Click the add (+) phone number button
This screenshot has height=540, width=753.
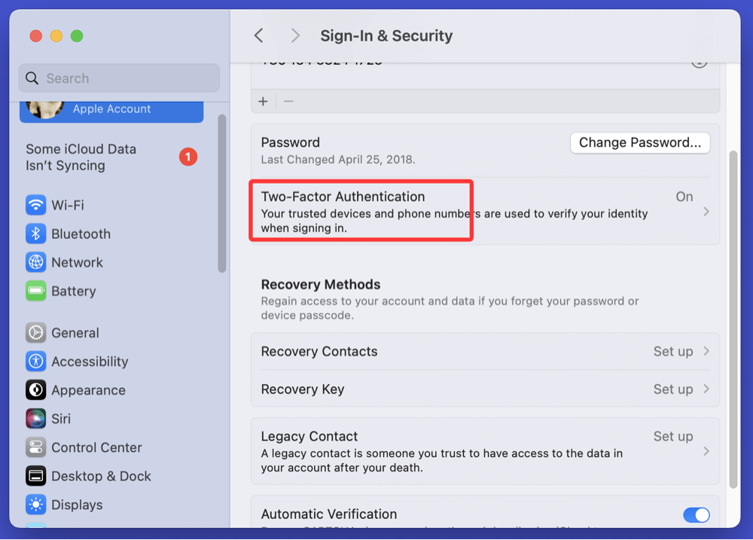[263, 101]
